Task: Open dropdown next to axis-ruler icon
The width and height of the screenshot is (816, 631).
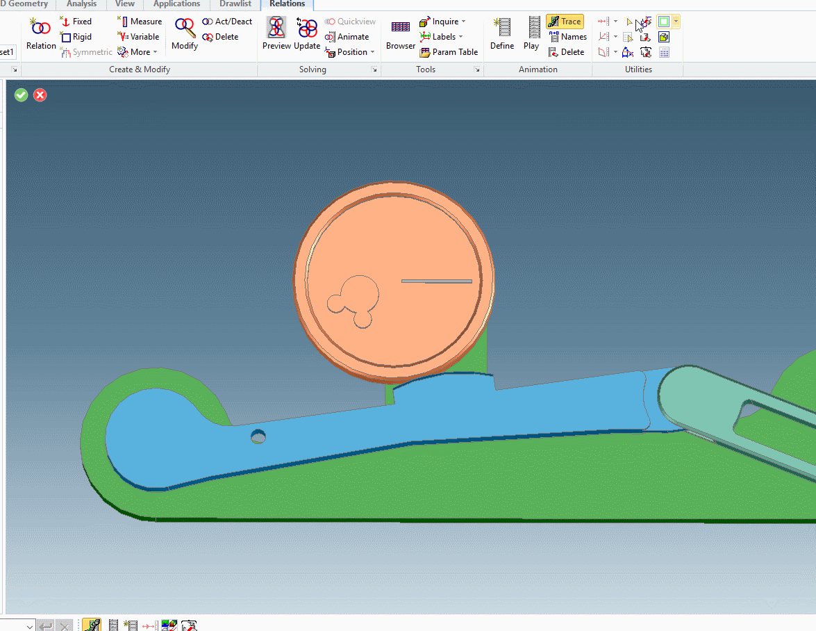Action: (615, 37)
